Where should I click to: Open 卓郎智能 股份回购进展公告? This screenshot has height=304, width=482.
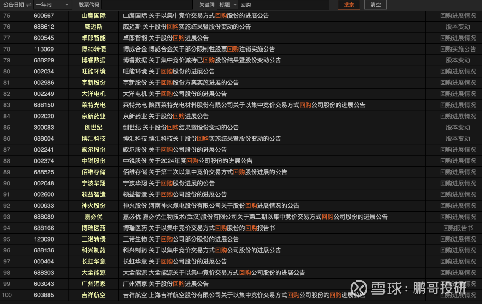coord(166,38)
